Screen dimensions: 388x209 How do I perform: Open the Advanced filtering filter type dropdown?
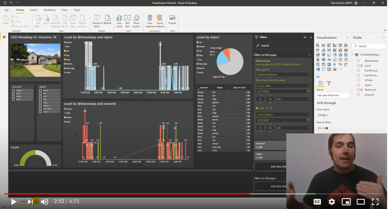(283, 75)
